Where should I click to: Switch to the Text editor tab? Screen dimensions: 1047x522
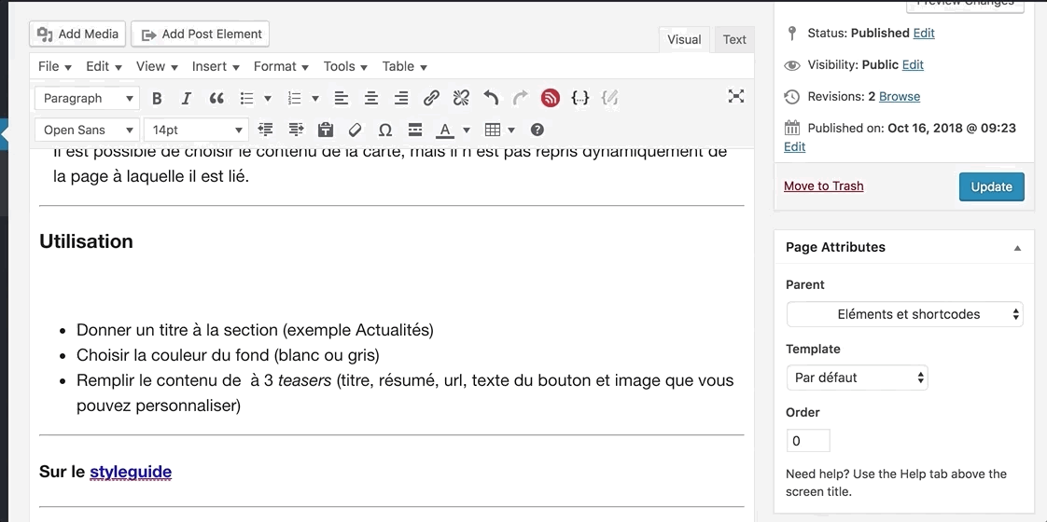pos(734,39)
